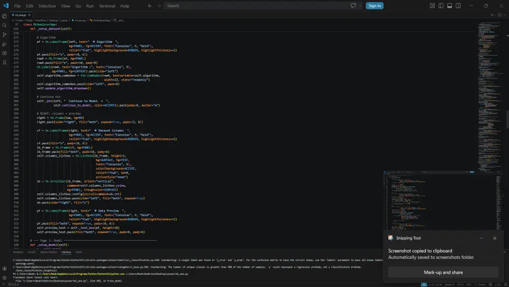Close the ml_ana.py editor tab
The image size is (509, 287).
click(x=29, y=15)
